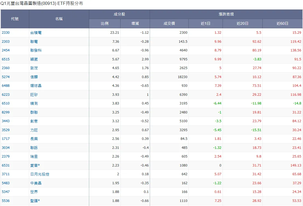303x206 pixels.
Task: Open stock code link 5536
Action: 6,201
